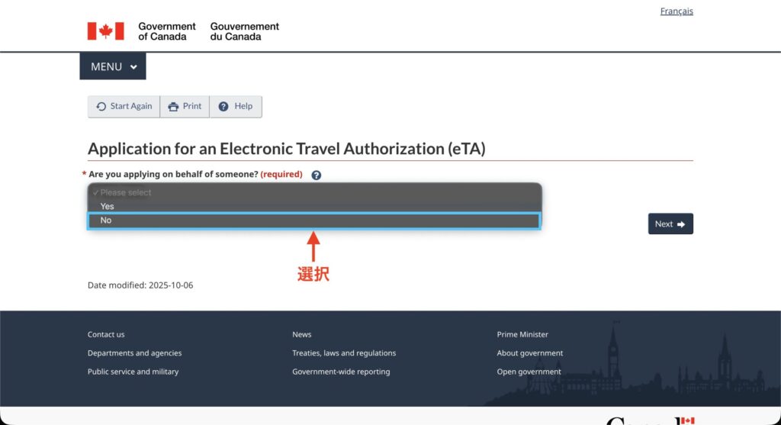Click the Next button arrow icon
Image resolution: width=781 pixels, height=425 pixels.
(x=681, y=224)
